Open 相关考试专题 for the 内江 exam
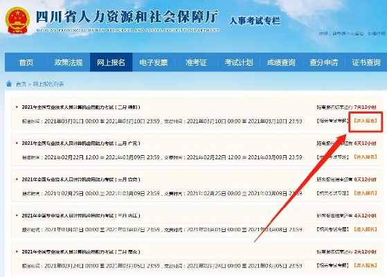 tap(333, 229)
